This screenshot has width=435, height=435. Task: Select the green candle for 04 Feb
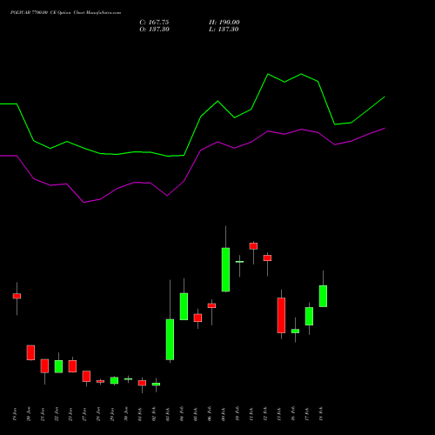[x=184, y=306]
